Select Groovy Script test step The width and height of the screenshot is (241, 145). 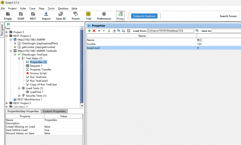pyautogui.click(x=38, y=73)
